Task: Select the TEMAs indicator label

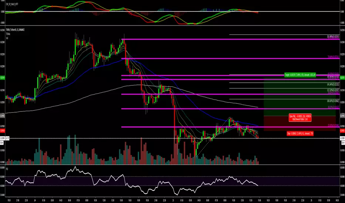Action: pyautogui.click(x=8, y=34)
